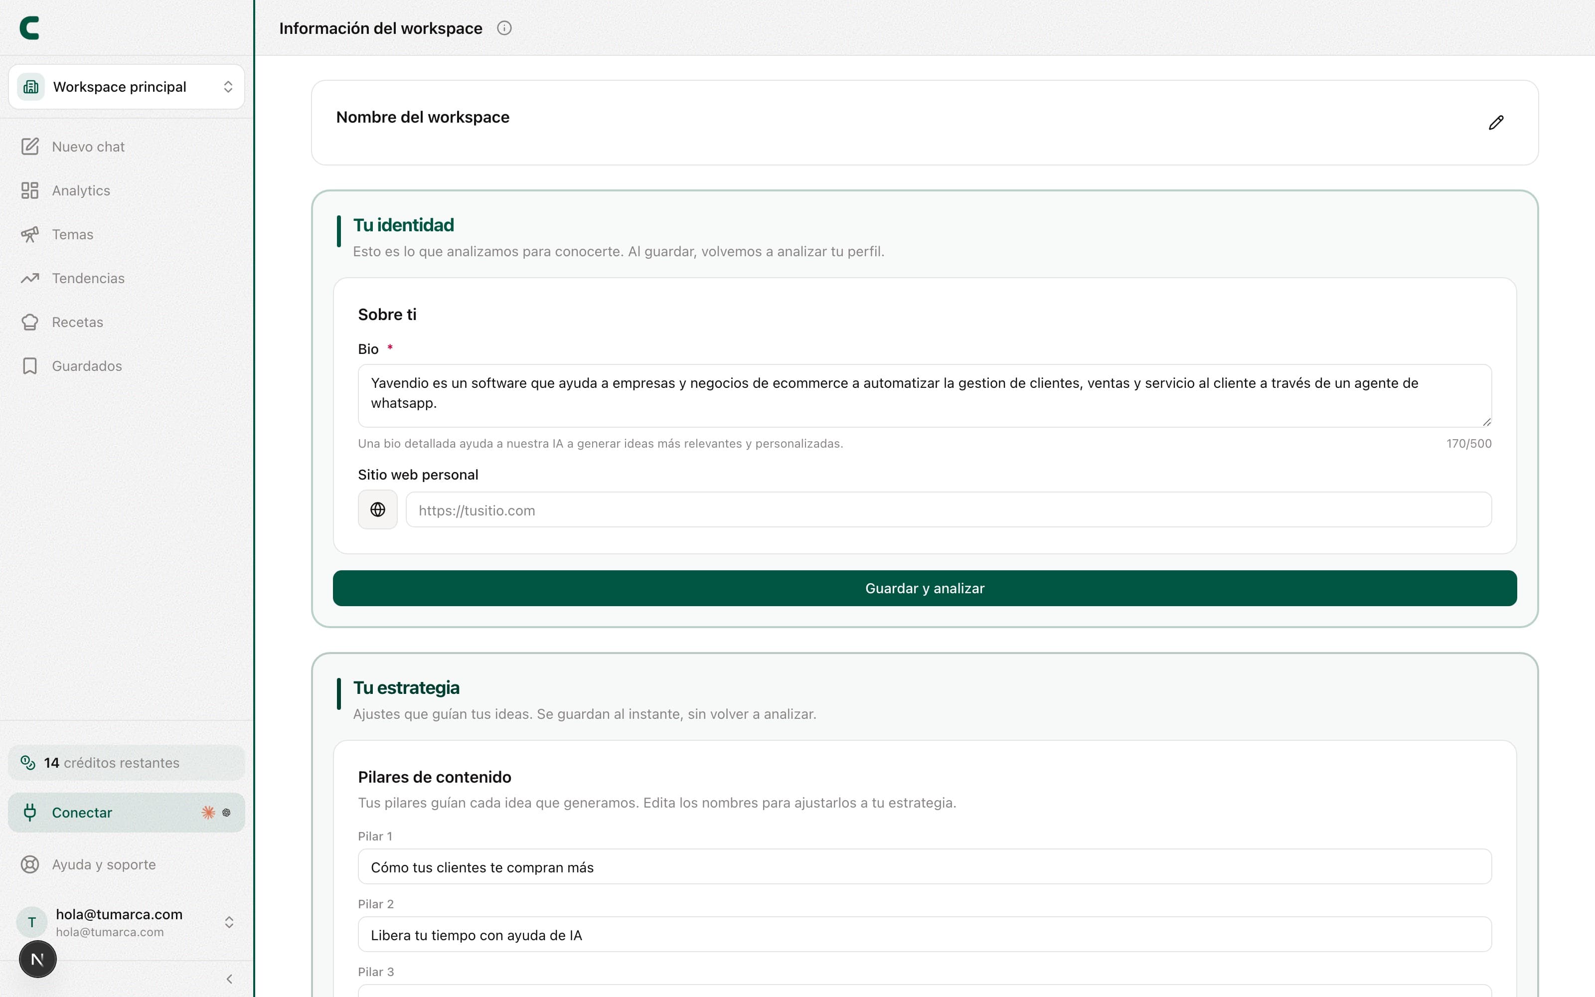Image resolution: width=1595 pixels, height=997 pixels.
Task: Click the T user avatar
Action: click(31, 922)
